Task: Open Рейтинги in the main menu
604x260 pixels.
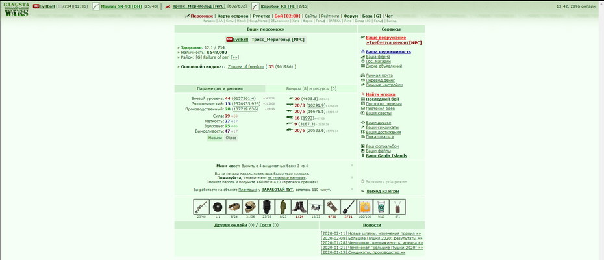Action: tap(330, 16)
